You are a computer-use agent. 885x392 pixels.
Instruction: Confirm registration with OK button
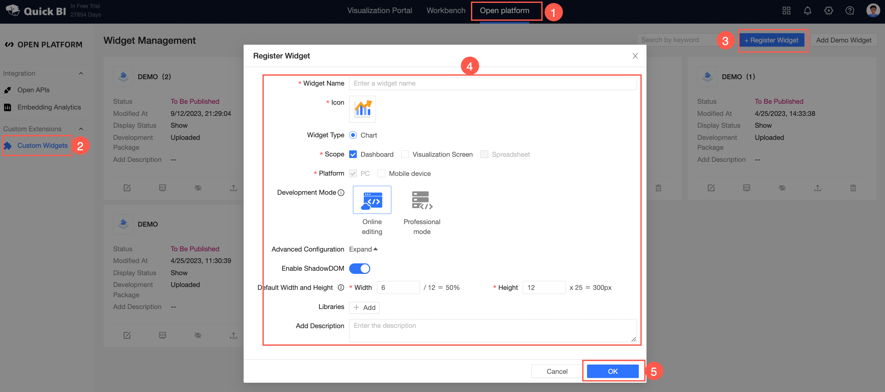click(x=613, y=372)
